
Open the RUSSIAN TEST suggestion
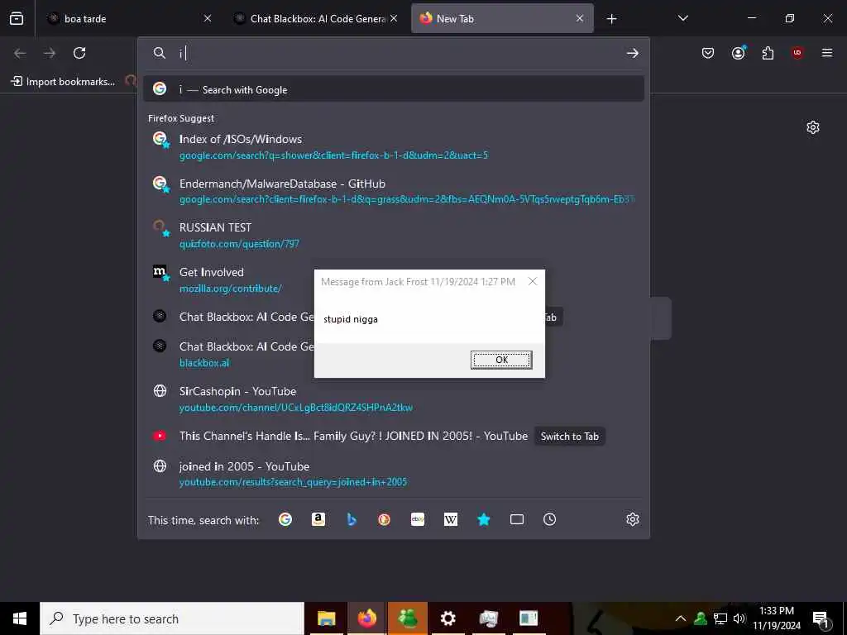click(393, 235)
